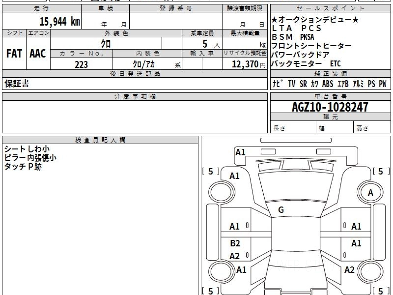Select the 純正装備 header
393x295 pixels.
point(330,74)
